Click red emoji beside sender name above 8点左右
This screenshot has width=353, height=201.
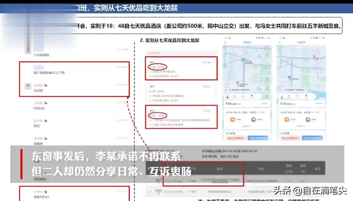coord(46,103)
